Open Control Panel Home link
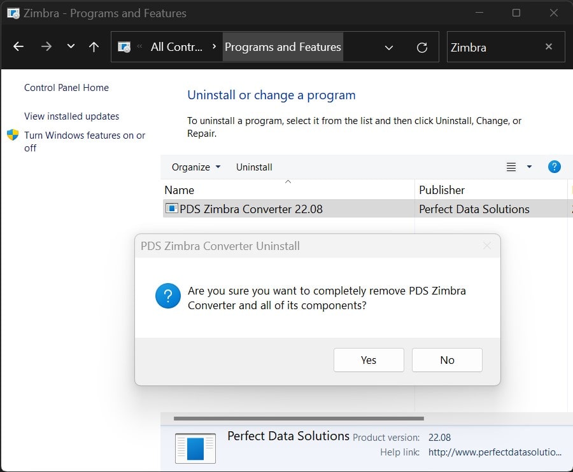573x472 pixels. 66,88
